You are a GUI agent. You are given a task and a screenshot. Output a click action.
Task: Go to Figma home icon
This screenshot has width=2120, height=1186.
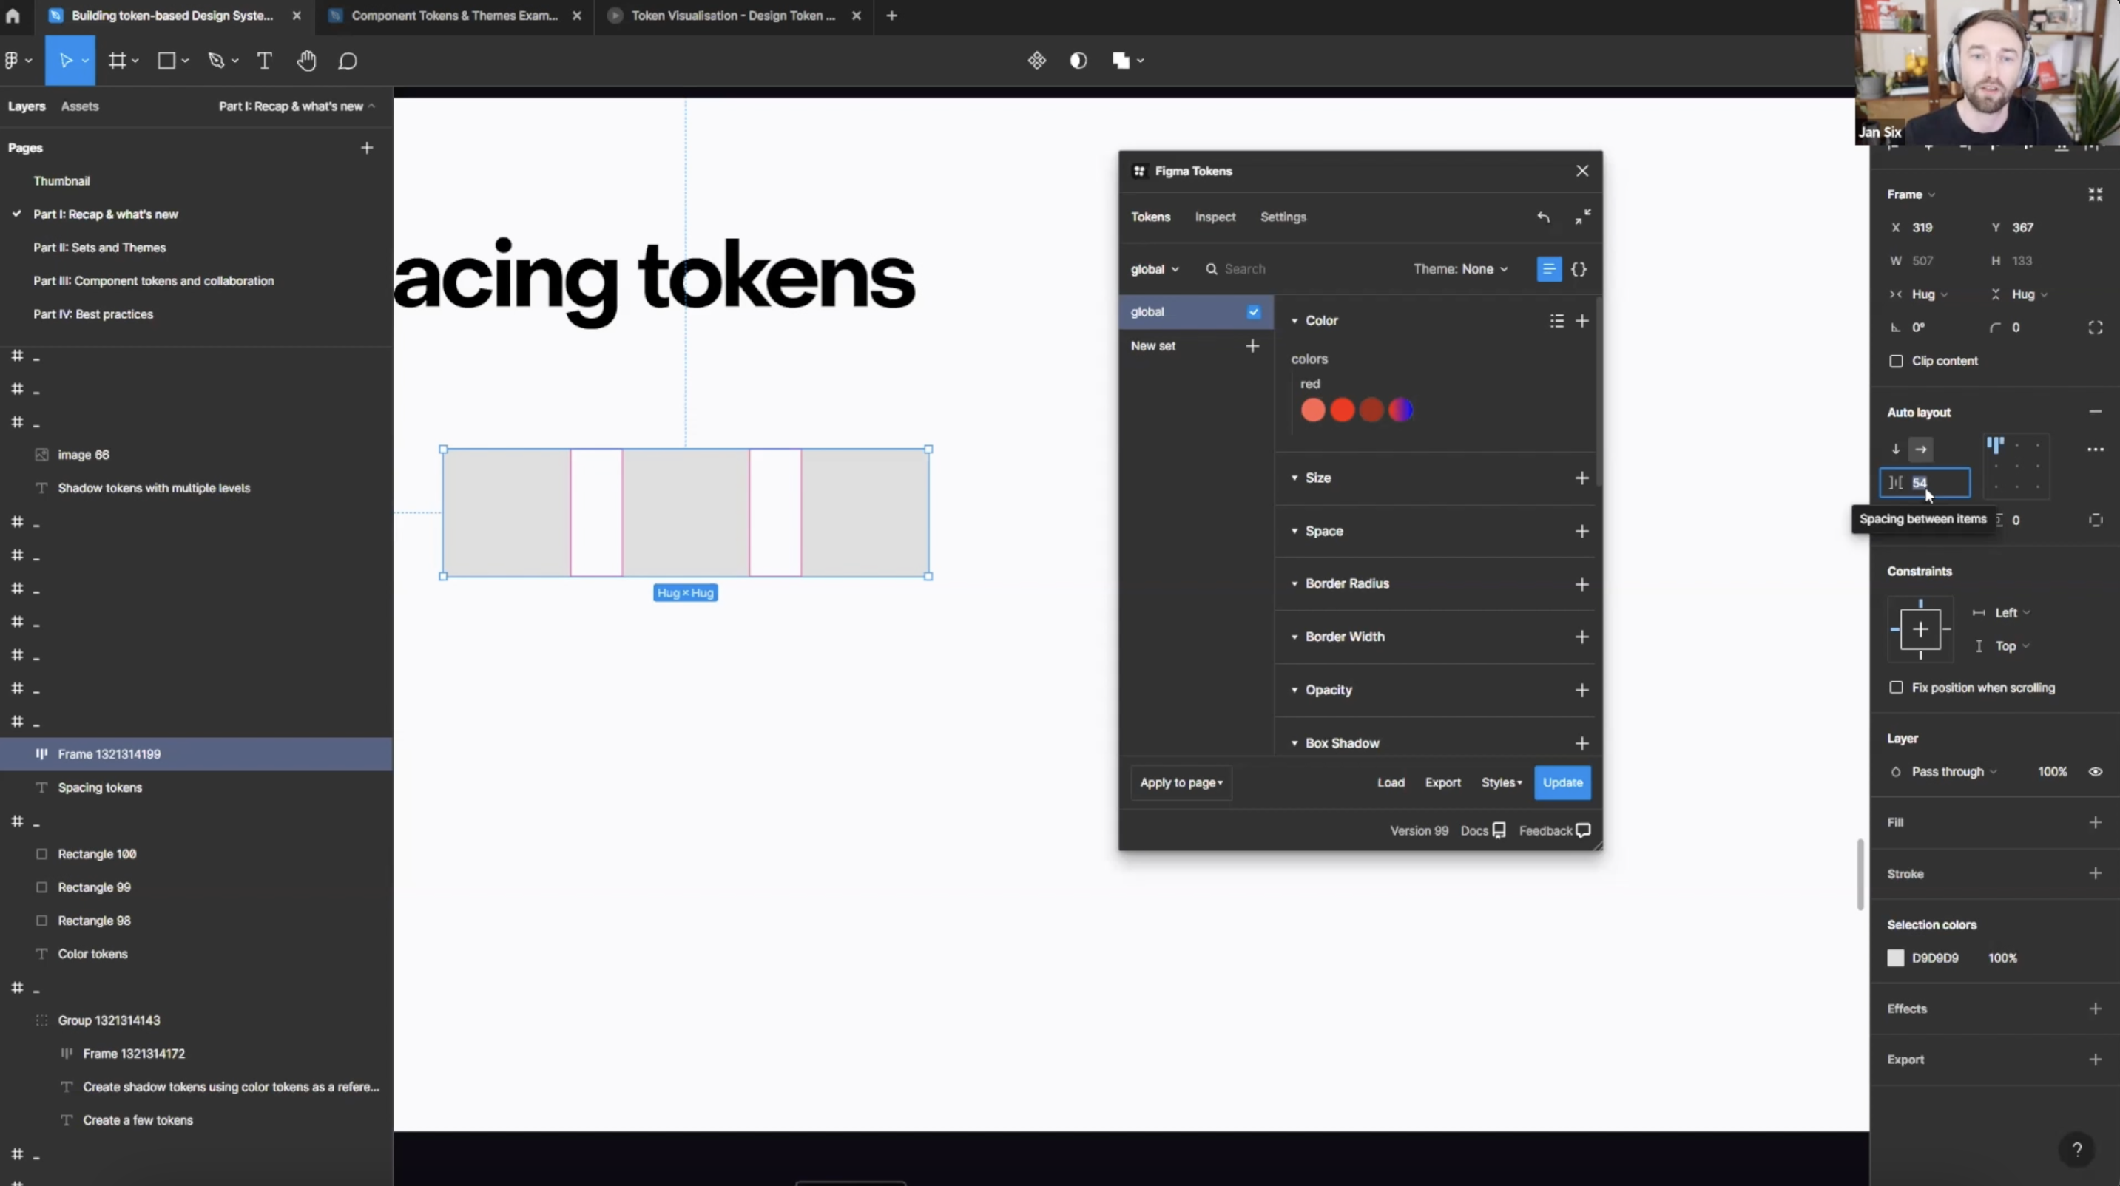point(13,16)
